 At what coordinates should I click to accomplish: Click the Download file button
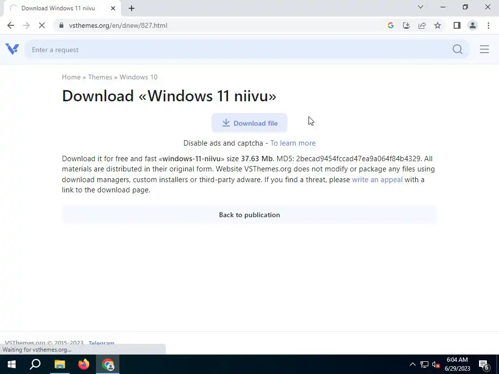249,123
